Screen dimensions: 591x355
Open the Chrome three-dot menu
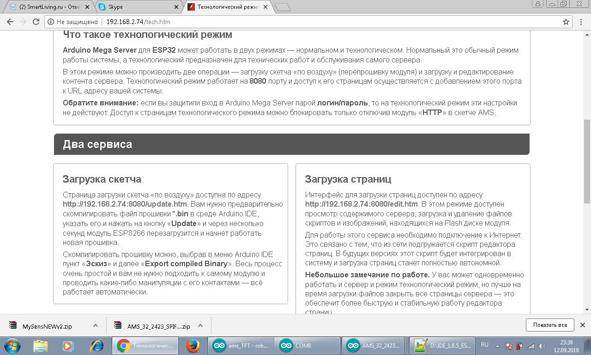582,22
